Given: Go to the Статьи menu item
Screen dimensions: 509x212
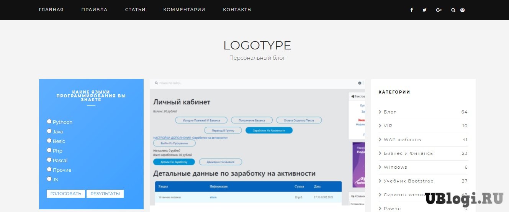Looking at the screenshot, I should pyautogui.click(x=135, y=10).
